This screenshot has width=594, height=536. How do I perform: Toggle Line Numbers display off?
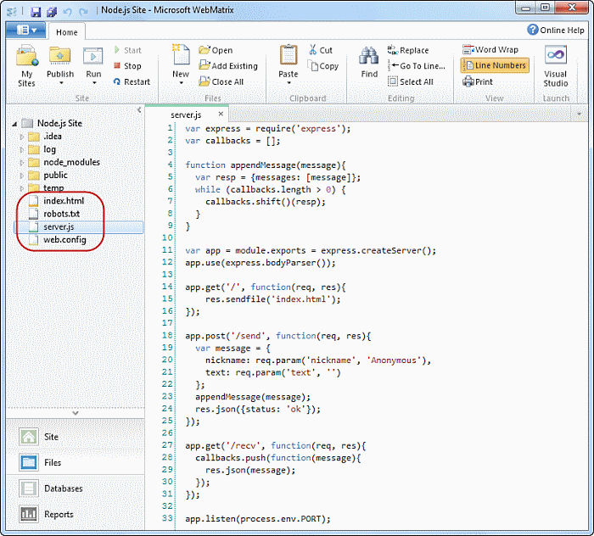(x=495, y=65)
